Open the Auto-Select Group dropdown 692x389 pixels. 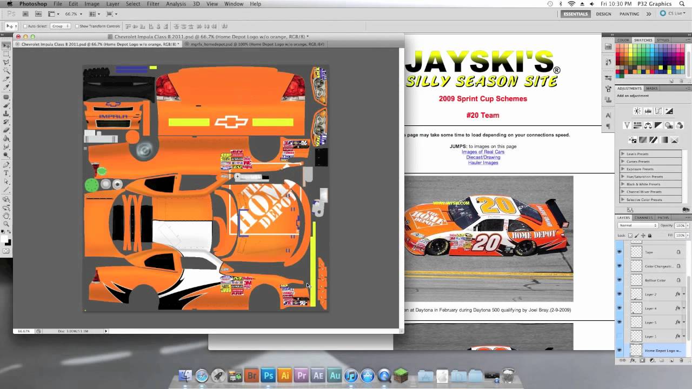(60, 26)
